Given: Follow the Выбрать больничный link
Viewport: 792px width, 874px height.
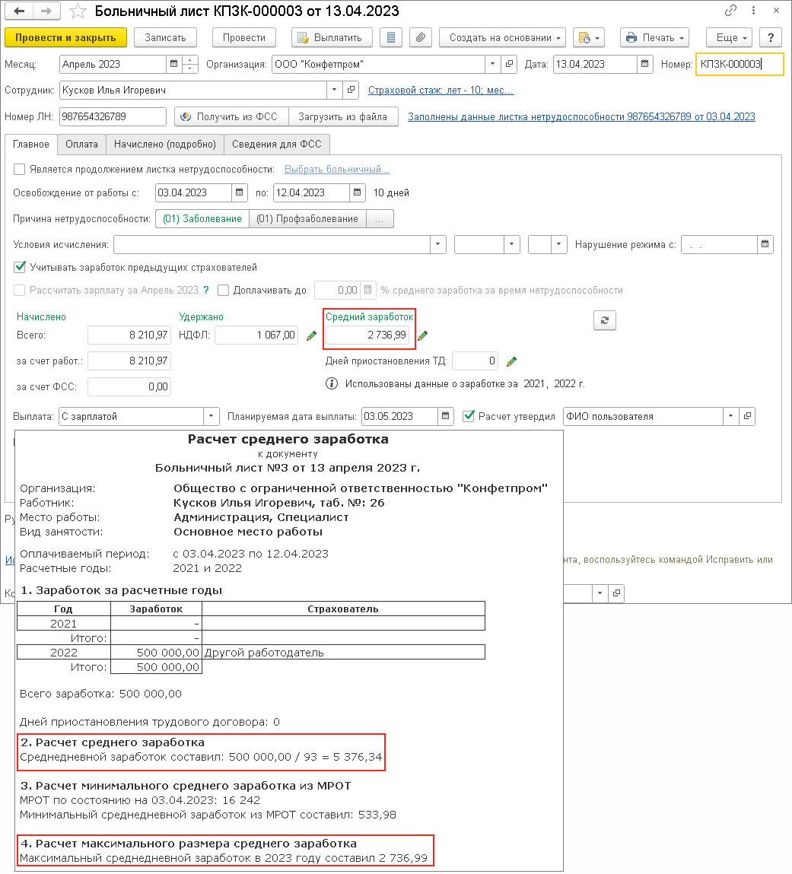Looking at the screenshot, I should pos(336,169).
